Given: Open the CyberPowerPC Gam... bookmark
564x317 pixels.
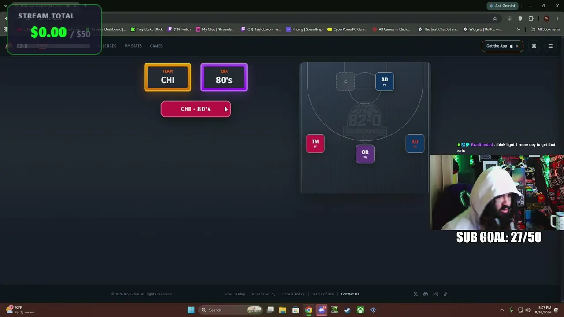Looking at the screenshot, I should (x=347, y=29).
